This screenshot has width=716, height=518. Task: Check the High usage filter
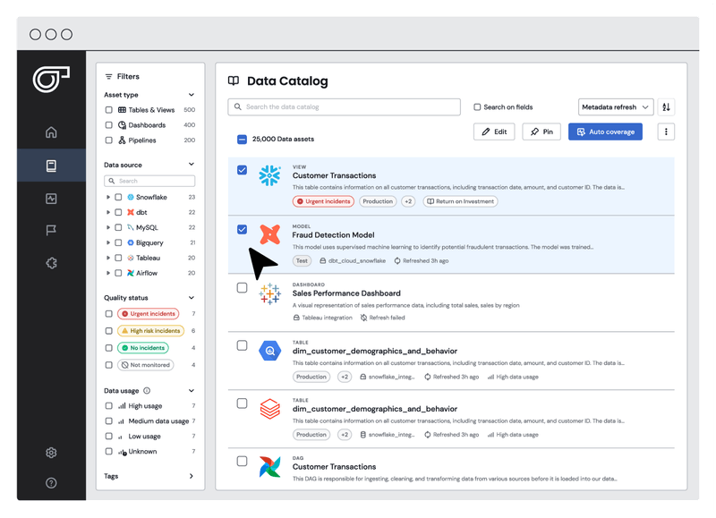tap(108, 406)
